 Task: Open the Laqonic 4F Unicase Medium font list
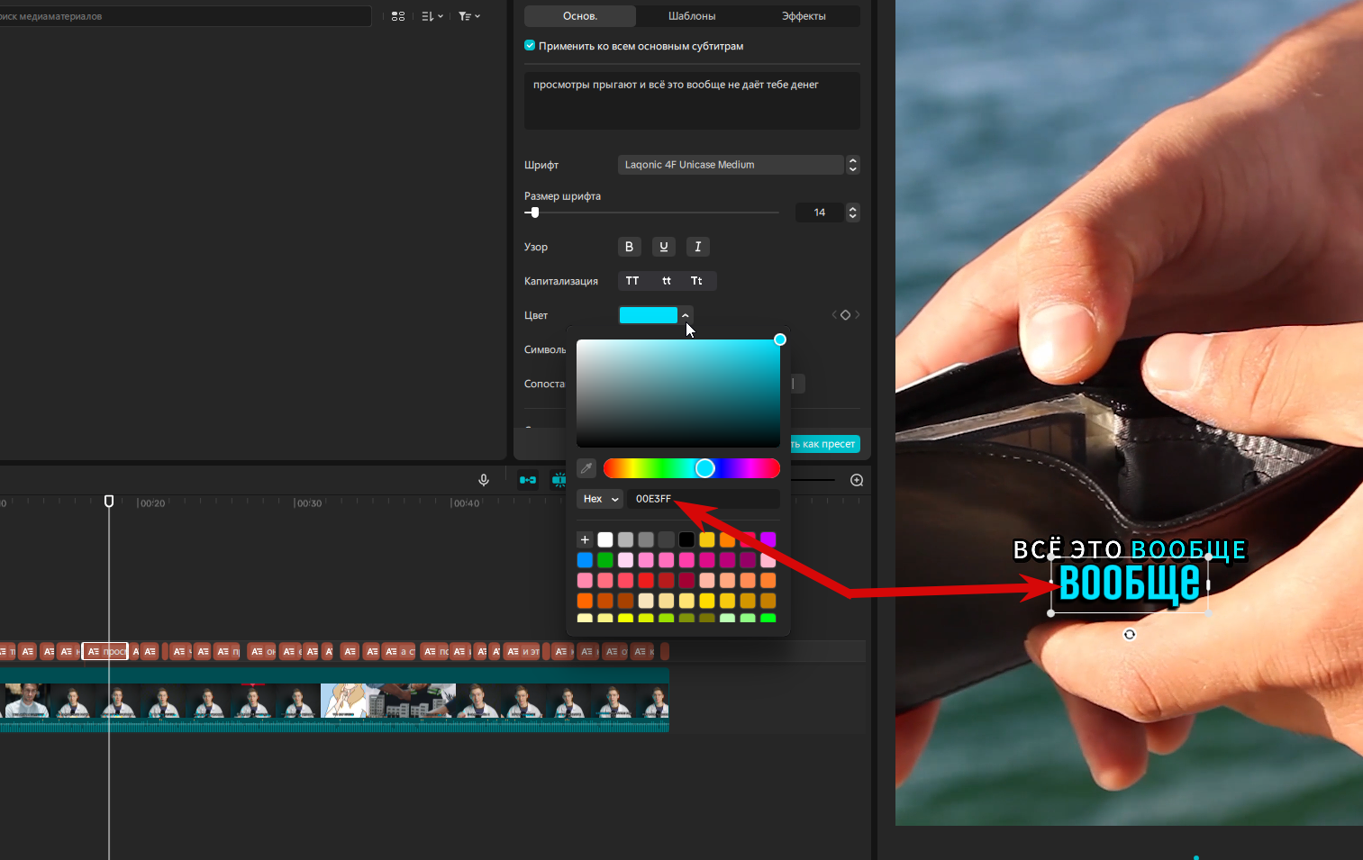click(731, 165)
